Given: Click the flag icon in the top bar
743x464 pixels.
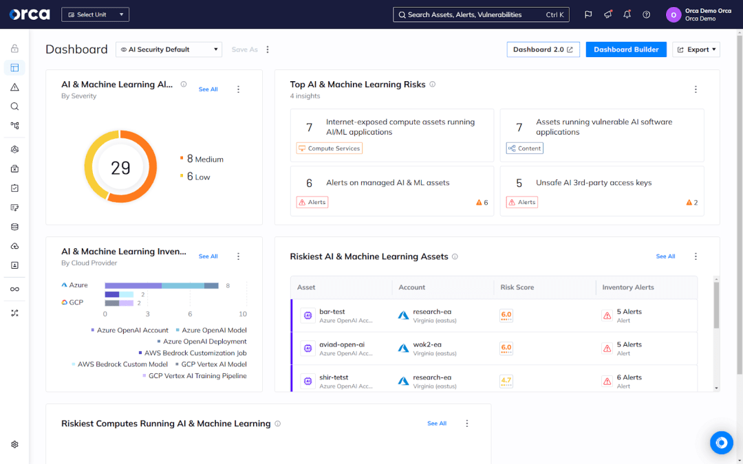Looking at the screenshot, I should (x=588, y=14).
